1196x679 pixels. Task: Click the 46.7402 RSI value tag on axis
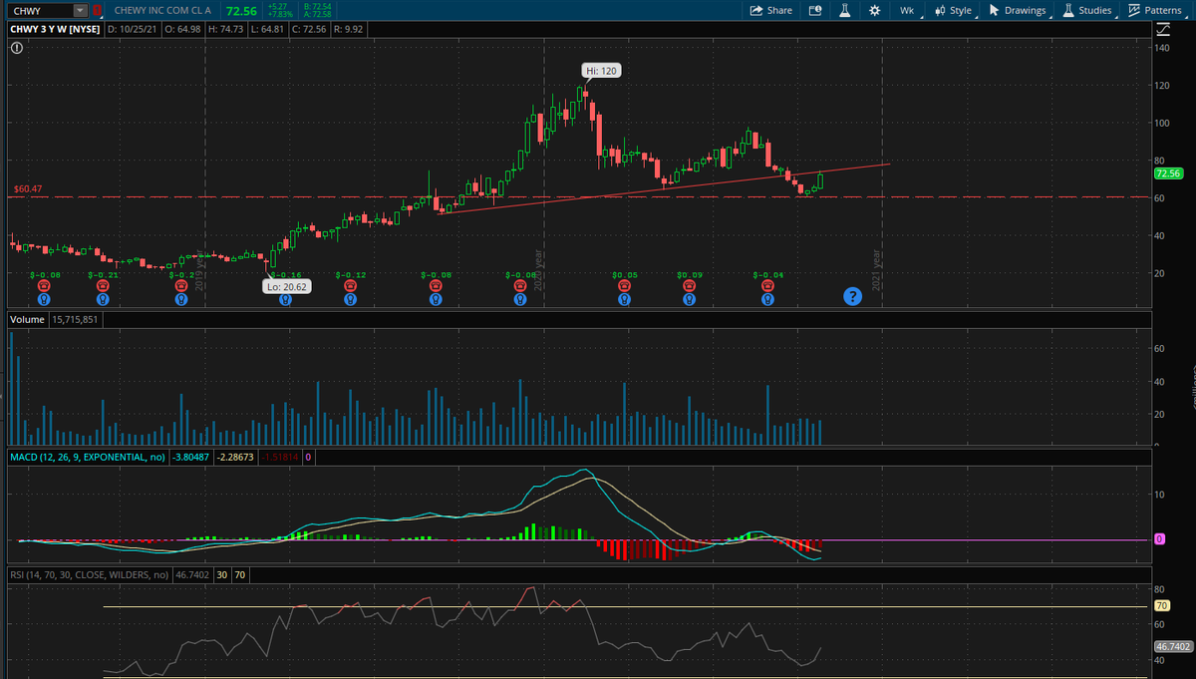pos(1171,646)
